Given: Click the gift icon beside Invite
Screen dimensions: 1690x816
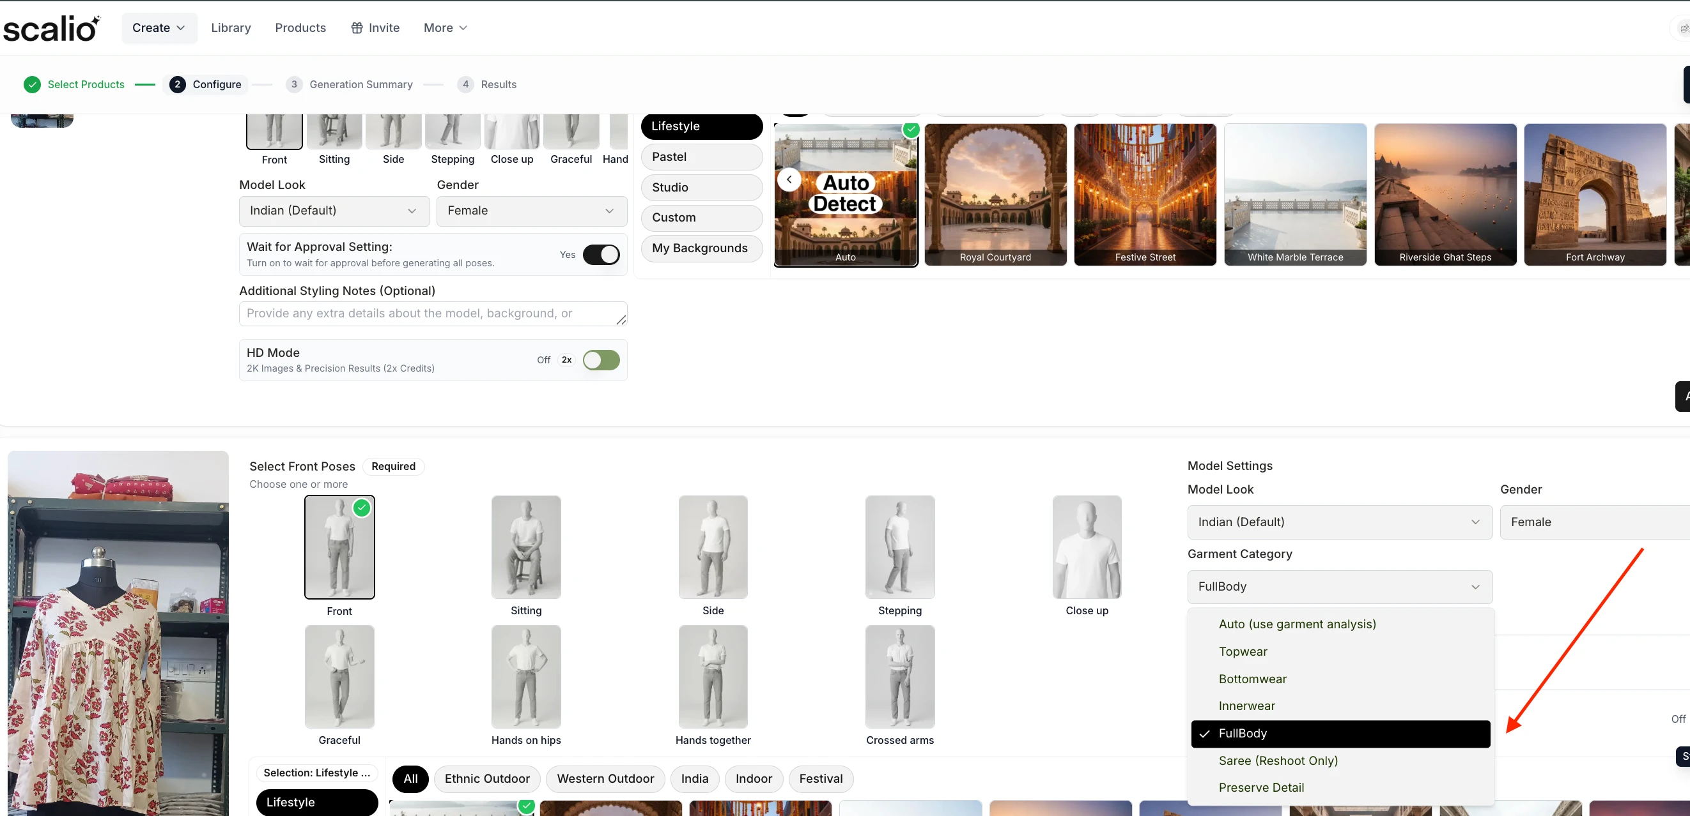Looking at the screenshot, I should [357, 27].
